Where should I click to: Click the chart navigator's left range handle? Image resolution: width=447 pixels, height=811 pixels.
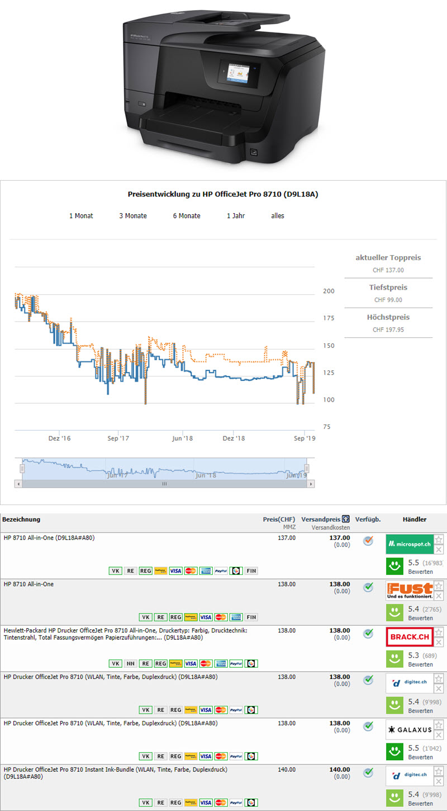click(x=23, y=468)
